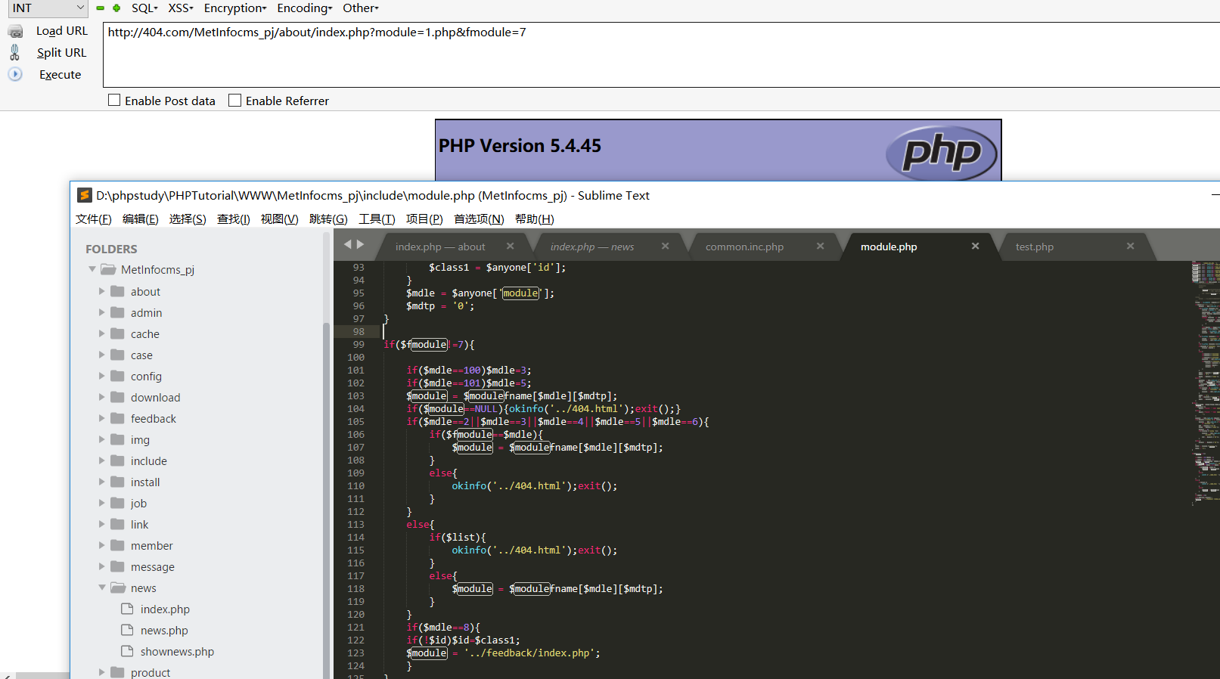
Task: Expand the admin folder arrow
Action: coord(101,312)
